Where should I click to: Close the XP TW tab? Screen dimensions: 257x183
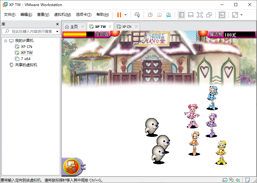(x=110, y=26)
